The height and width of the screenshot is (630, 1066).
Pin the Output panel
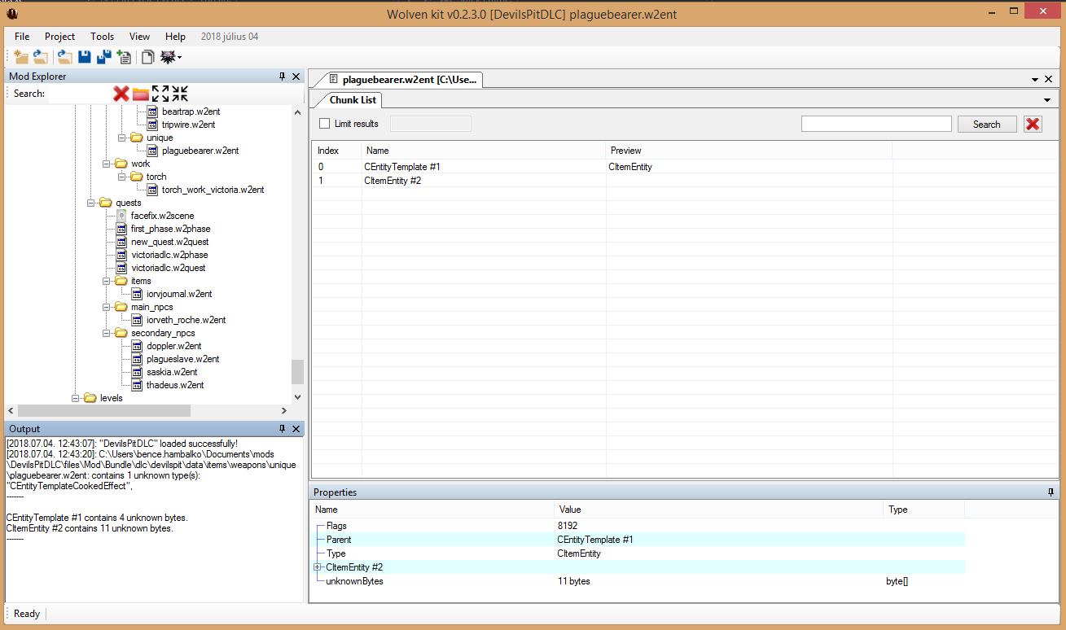pyautogui.click(x=283, y=429)
